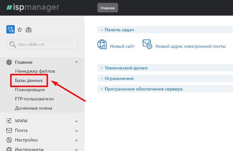Viewport: 233px width, 151px height.
Task: Open Базы данных menu item
Action: pos(29,81)
